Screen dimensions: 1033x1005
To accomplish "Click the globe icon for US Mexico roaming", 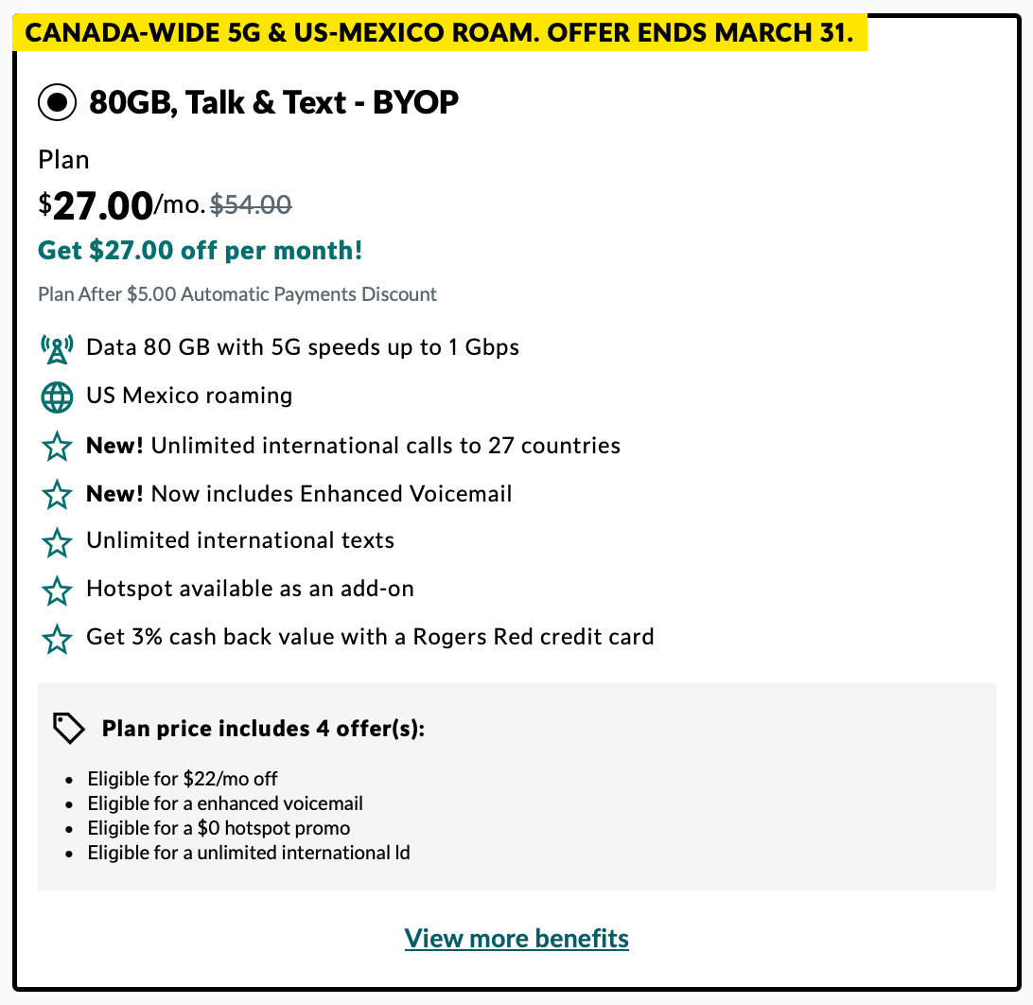I will (x=57, y=397).
